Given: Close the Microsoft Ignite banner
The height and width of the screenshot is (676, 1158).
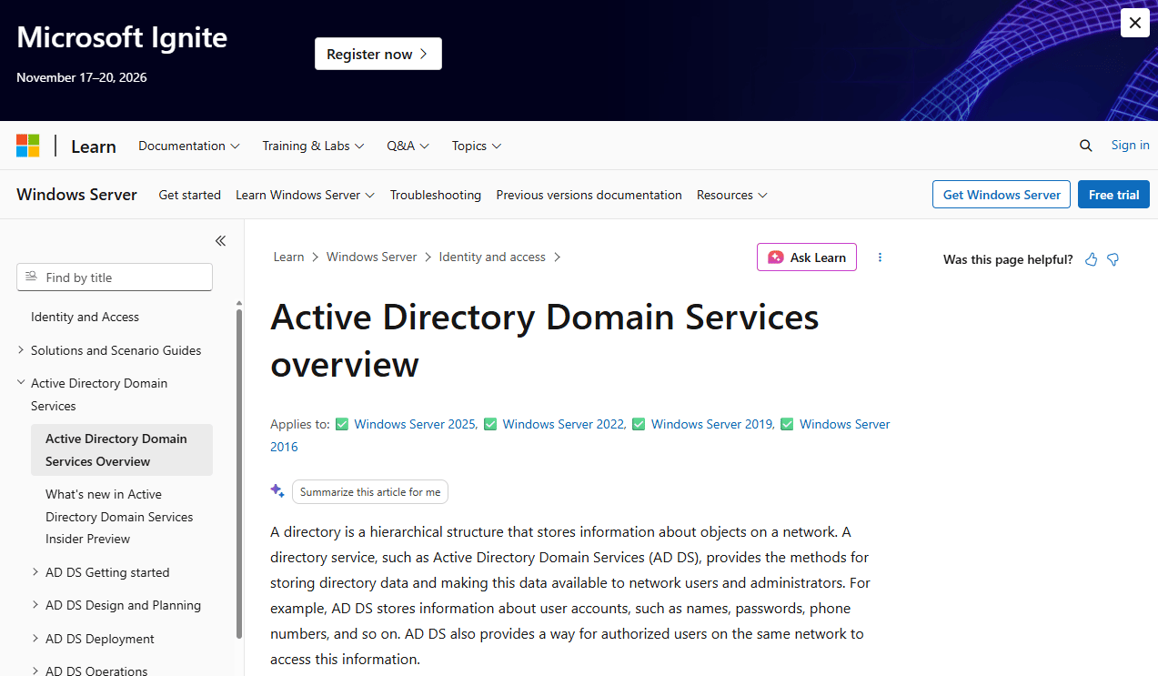Looking at the screenshot, I should click(x=1135, y=23).
